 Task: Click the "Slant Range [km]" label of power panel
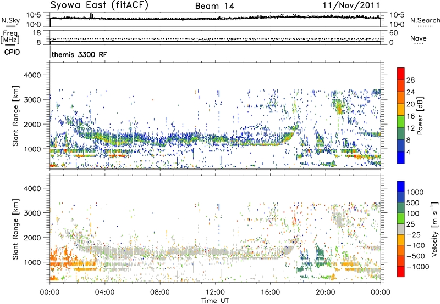point(15,116)
